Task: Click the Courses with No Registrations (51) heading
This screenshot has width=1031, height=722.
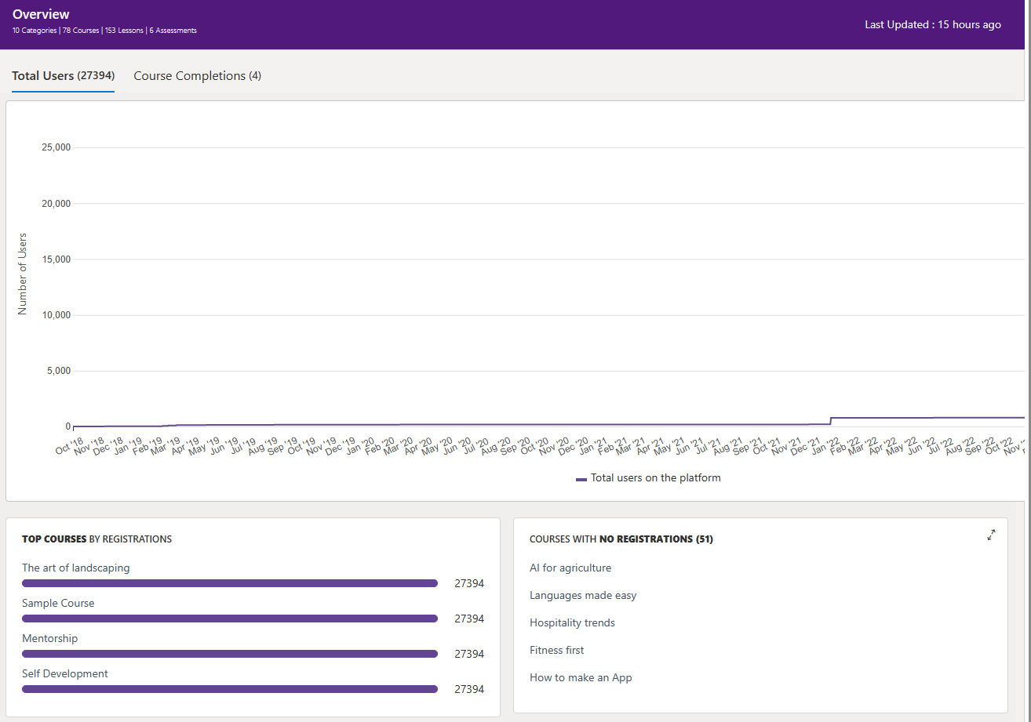Action: point(621,539)
